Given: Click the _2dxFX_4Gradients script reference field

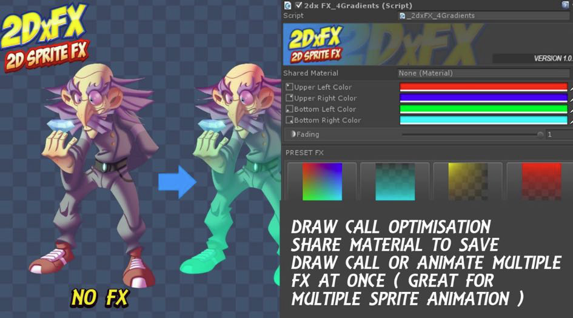Looking at the screenshot, I should (484, 16).
